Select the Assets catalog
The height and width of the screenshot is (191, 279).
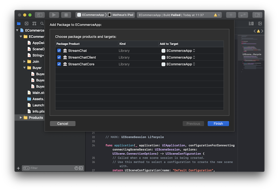tap(36, 99)
